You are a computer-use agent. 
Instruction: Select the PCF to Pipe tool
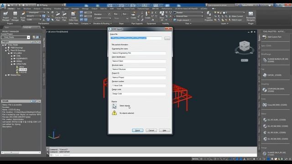pyautogui.click(x=64, y=16)
